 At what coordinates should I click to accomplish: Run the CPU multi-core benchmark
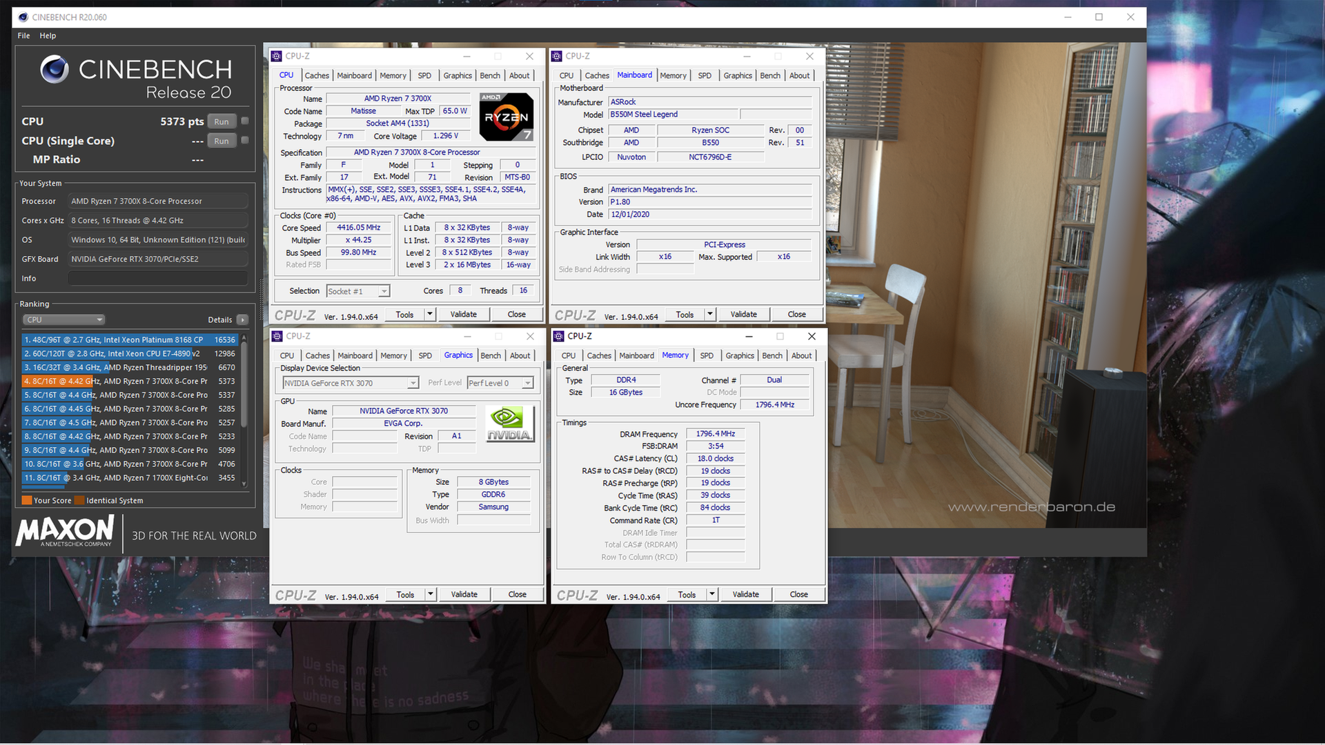pos(222,121)
